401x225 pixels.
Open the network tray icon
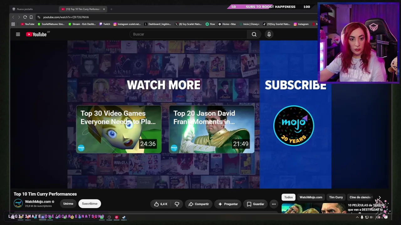point(367,217)
